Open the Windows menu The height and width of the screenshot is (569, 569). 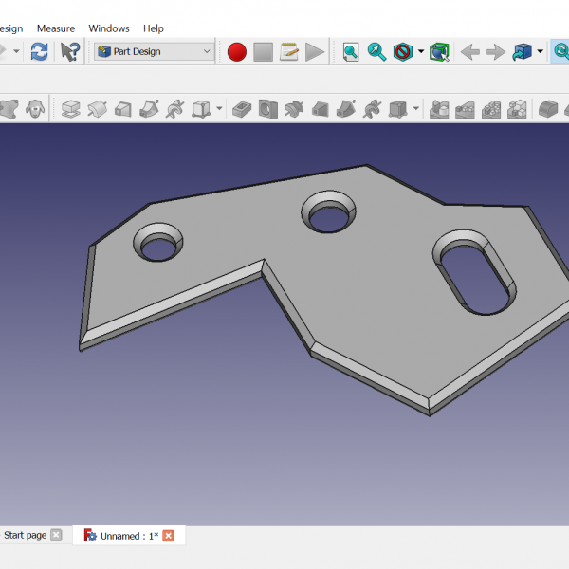pyautogui.click(x=109, y=28)
